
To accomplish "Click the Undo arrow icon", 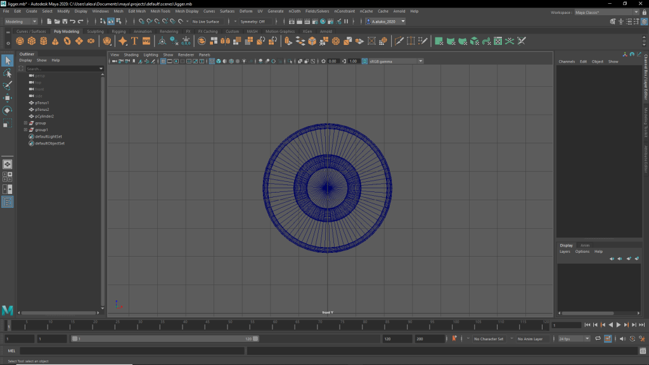I will pyautogui.click(x=72, y=22).
